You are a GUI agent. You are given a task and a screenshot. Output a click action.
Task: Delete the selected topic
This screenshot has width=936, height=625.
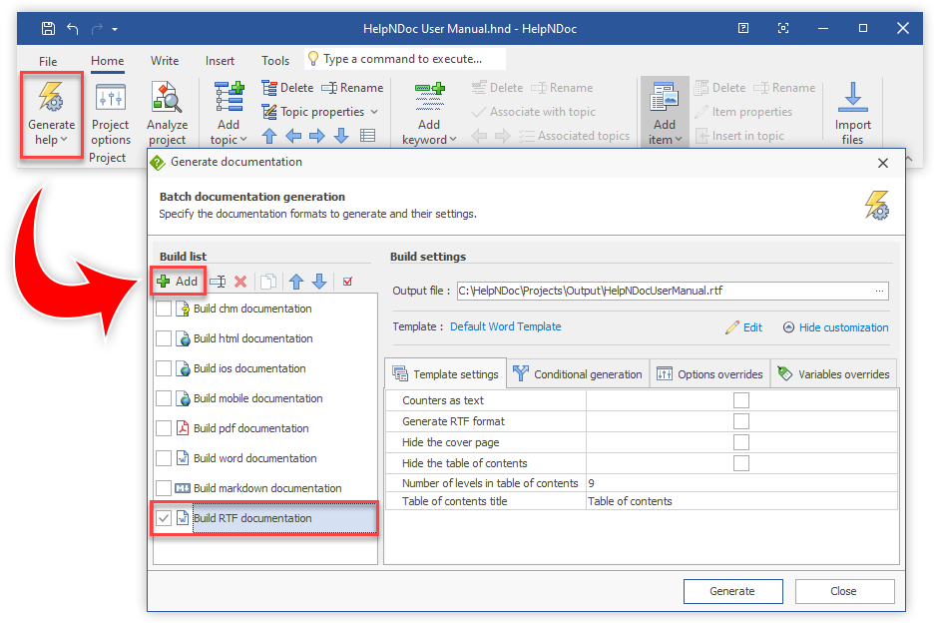click(x=287, y=88)
